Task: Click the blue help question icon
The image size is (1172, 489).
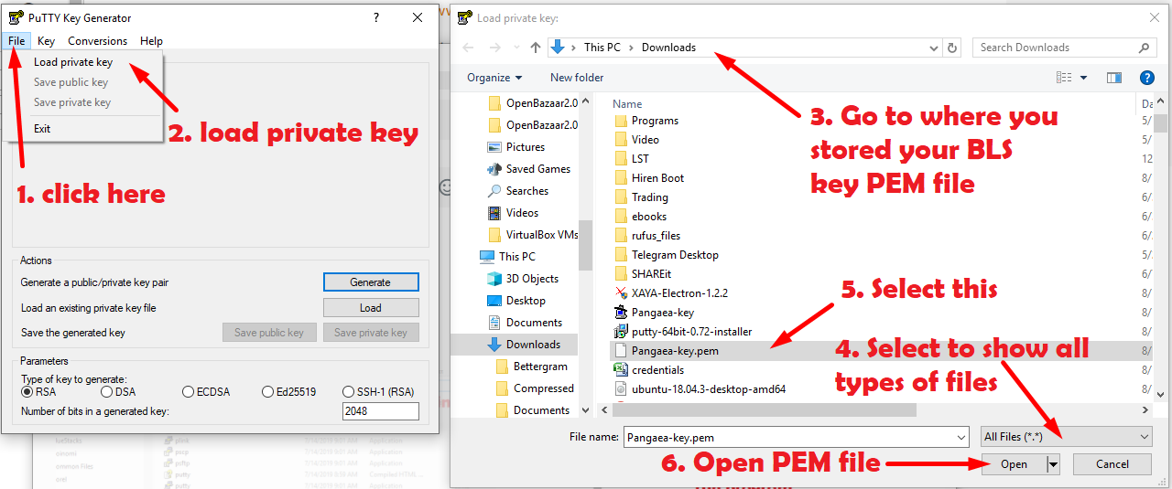Action: [x=1146, y=78]
